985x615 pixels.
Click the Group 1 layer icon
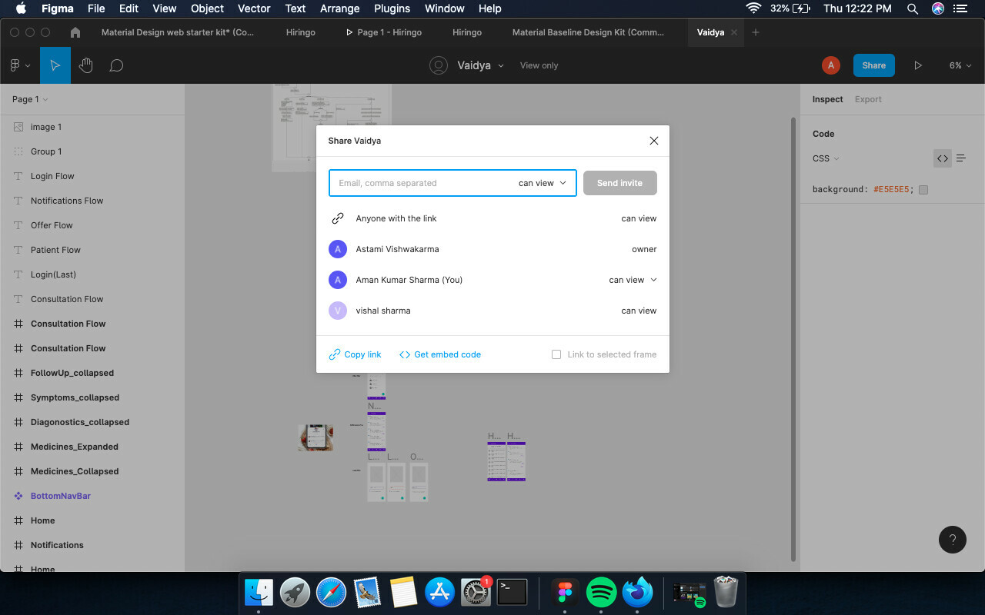pyautogui.click(x=18, y=151)
